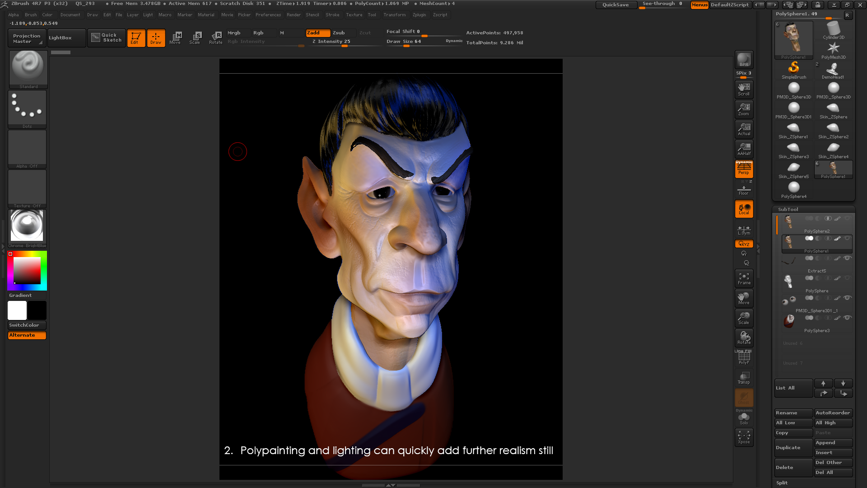The width and height of the screenshot is (867, 488).
Task: Open the Zplugin menu
Action: click(x=419, y=15)
